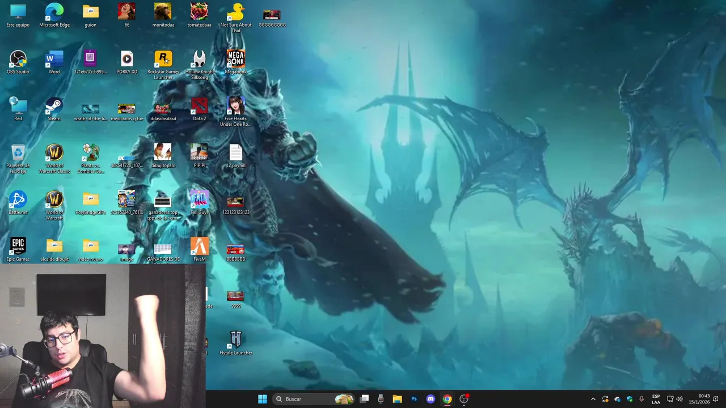Screen dimensions: 726x408
Task: Switch to Google Chrome on the taskbar
Action: pyautogui.click(x=447, y=399)
